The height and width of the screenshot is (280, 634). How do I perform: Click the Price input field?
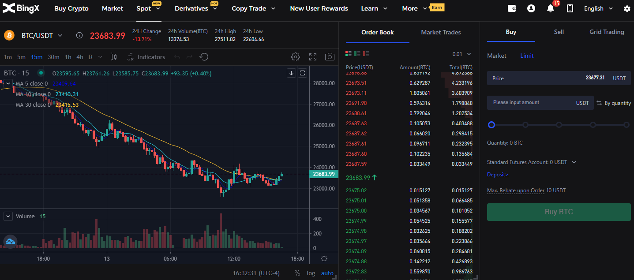[559, 78]
